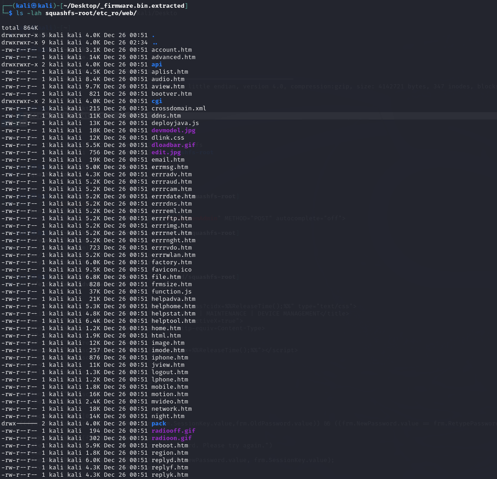Viewport: 497px width, 479px height.
Task: Click night.htm filename
Action: (168, 416)
